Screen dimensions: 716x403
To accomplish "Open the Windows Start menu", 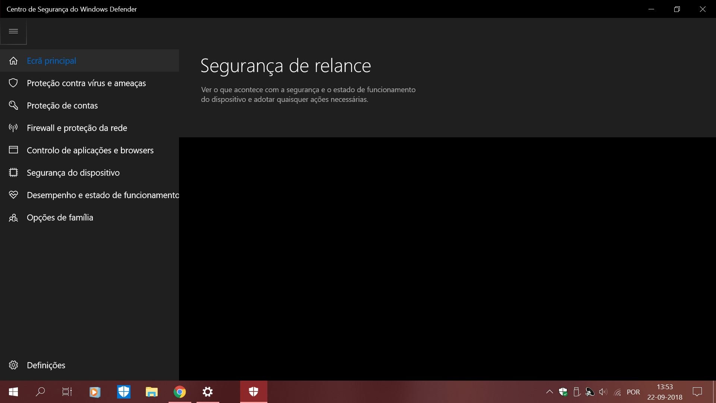I will [x=13, y=392].
